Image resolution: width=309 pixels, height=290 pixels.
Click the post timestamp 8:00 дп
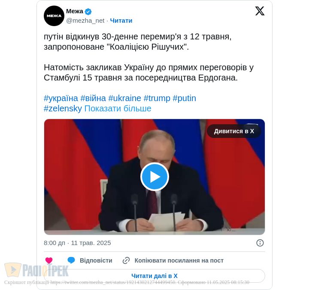(x=55, y=243)
